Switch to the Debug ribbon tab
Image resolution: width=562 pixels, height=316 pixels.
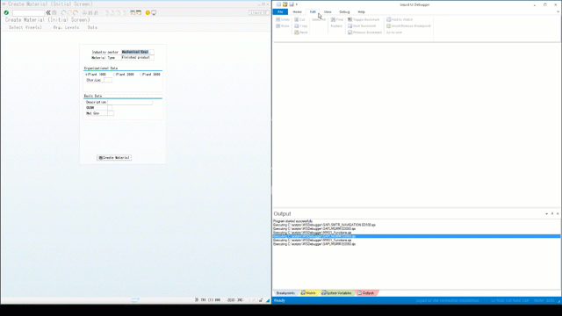coord(344,11)
